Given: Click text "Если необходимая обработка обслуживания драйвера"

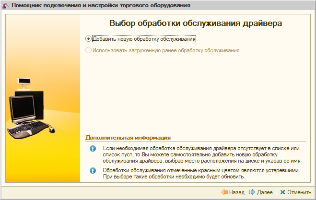Looking at the screenshot, I should (x=169, y=148).
